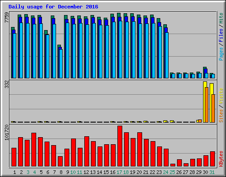Image resolution: width=226 pixels, height=177 pixels.
Task: Select the day 28 axis label
Action: (x=192, y=172)
